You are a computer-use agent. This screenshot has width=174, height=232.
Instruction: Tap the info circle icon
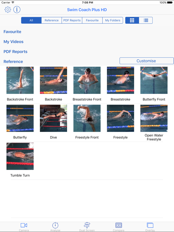(x=17, y=10)
